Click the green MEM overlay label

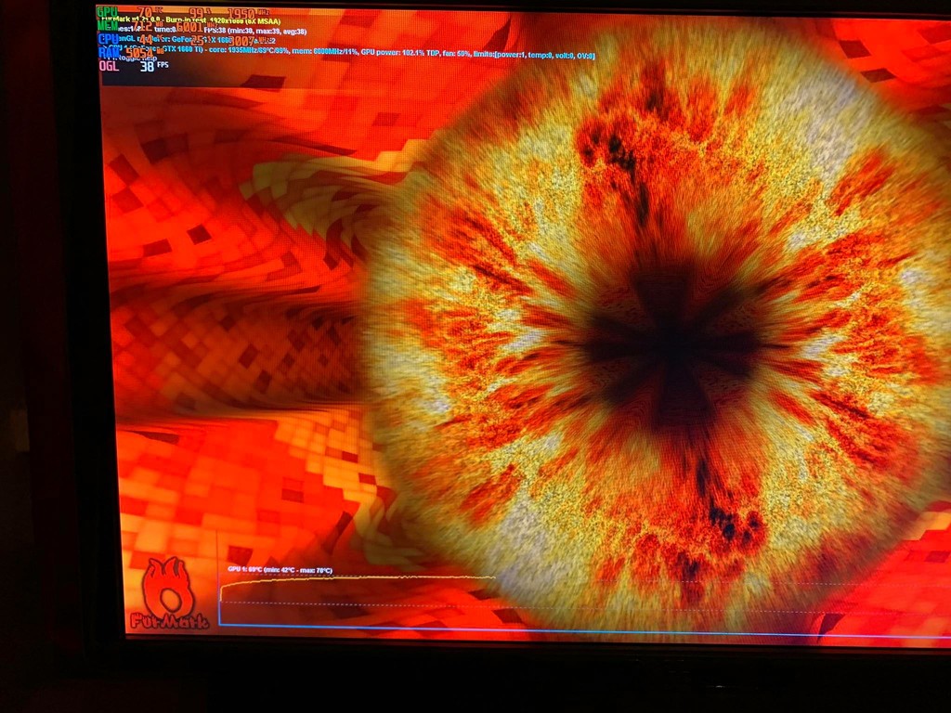(108, 25)
